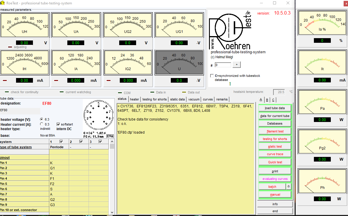Run the Quick test
The image size is (348, 216).
[275, 162]
